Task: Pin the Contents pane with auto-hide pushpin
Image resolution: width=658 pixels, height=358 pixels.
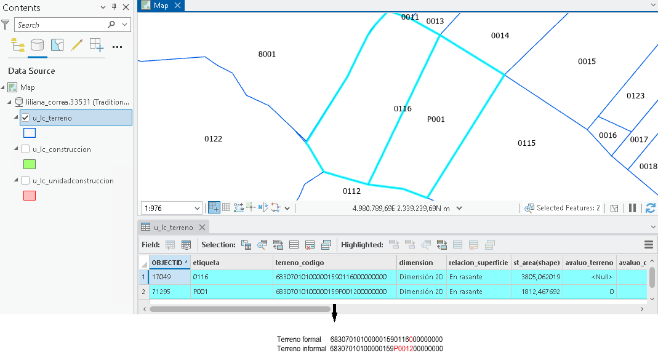Action: pos(114,7)
